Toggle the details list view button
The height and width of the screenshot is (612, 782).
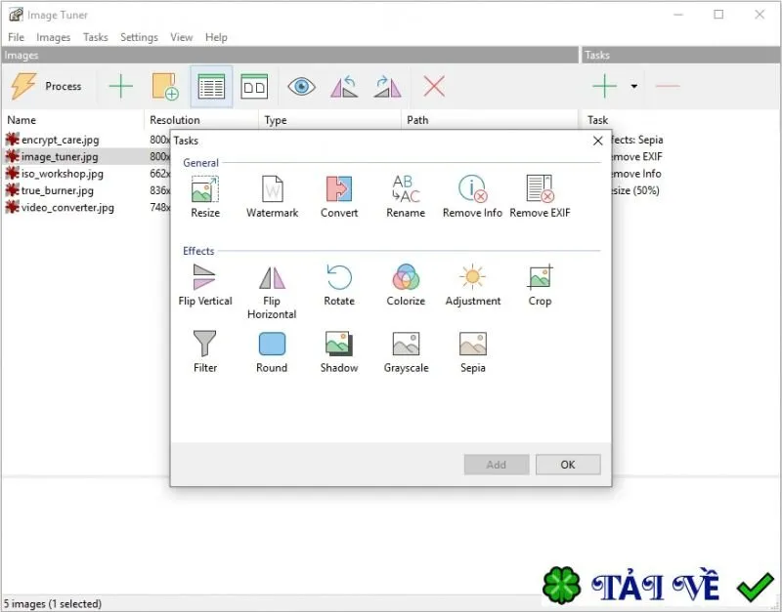pos(211,87)
